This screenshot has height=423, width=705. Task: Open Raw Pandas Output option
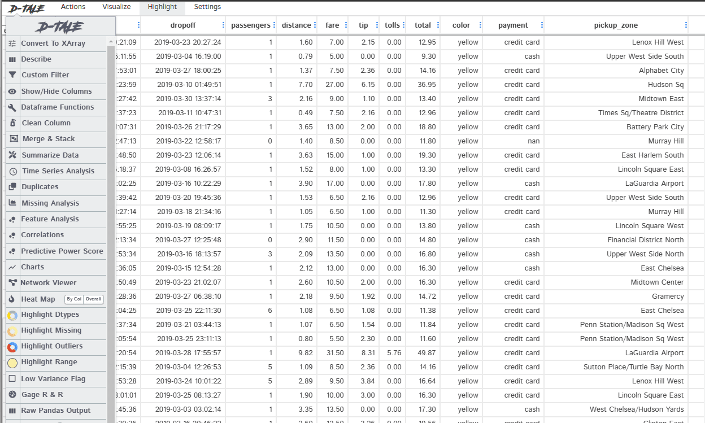tap(55, 411)
